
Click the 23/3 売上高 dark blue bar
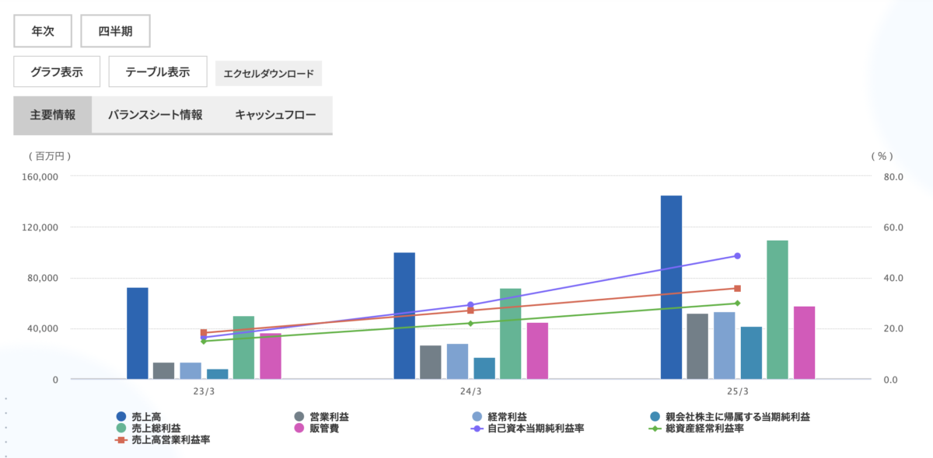138,334
